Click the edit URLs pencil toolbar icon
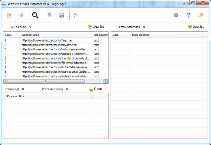This screenshot has width=211, height=145. [21, 15]
